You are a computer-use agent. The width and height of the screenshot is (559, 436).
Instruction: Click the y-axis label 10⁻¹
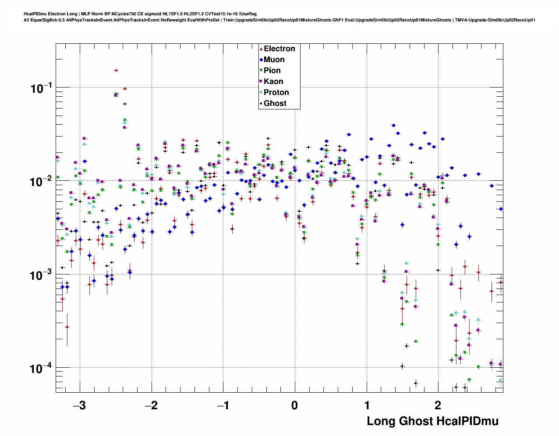(x=41, y=88)
